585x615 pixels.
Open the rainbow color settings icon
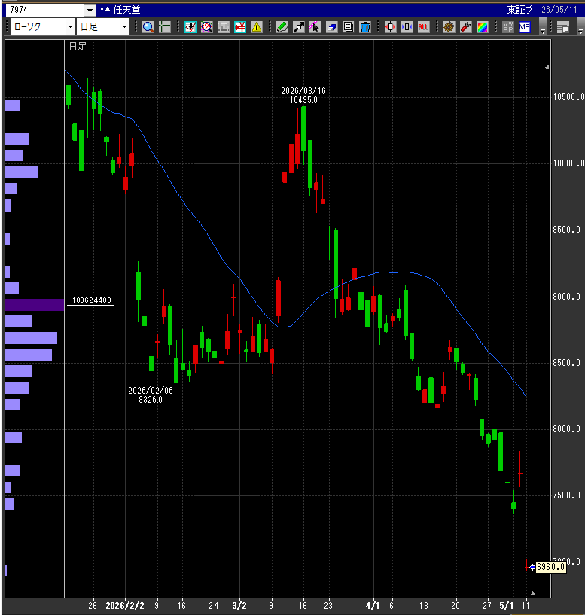pos(482,27)
